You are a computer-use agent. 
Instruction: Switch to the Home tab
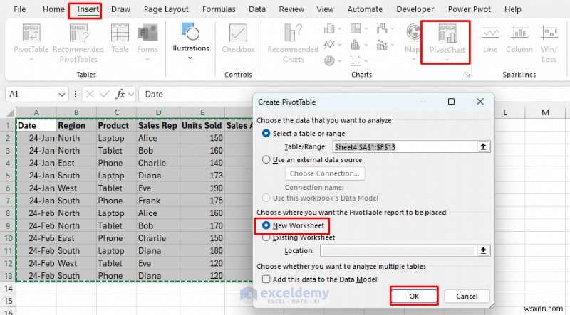click(x=53, y=9)
